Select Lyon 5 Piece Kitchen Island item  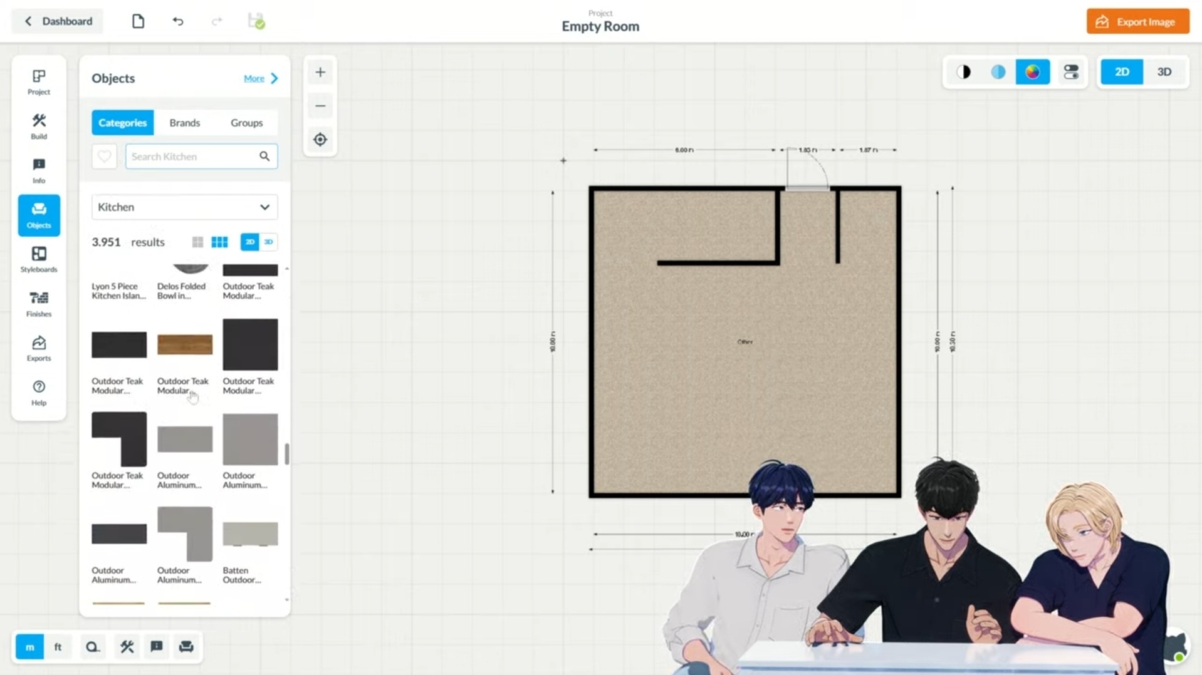tap(119, 291)
